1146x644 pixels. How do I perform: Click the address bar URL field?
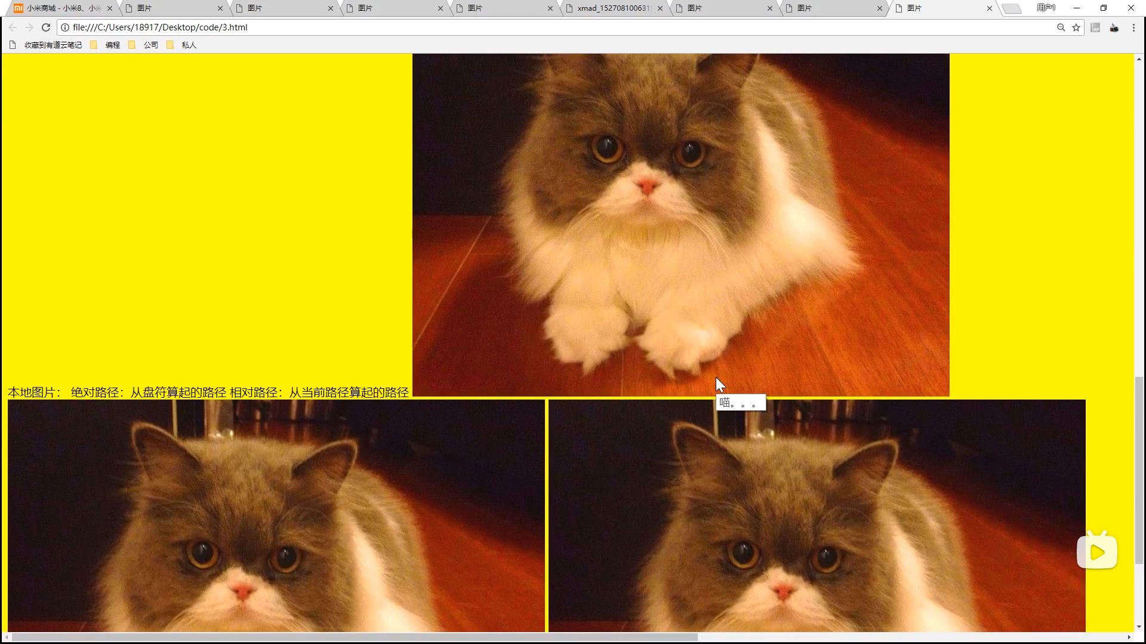tap(537, 27)
